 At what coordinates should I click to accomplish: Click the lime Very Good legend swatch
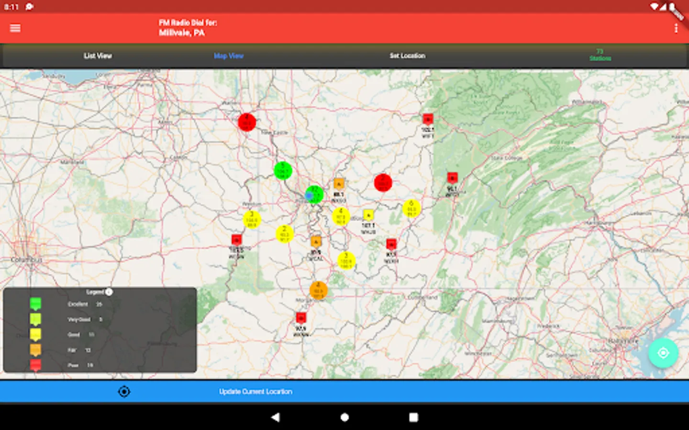[x=35, y=319]
